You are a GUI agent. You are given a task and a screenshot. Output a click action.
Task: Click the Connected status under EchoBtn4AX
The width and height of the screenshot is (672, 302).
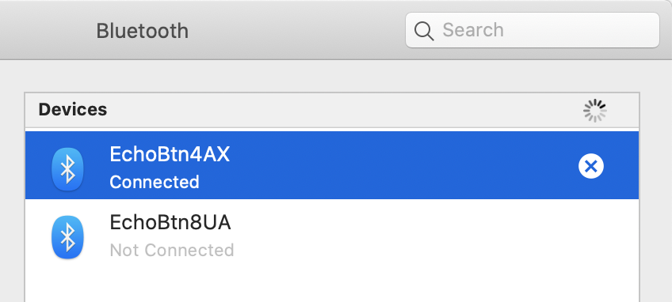tap(155, 182)
